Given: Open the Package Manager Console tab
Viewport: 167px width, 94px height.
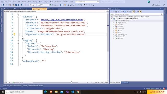Looking at the screenshot, I should coord(35,85).
